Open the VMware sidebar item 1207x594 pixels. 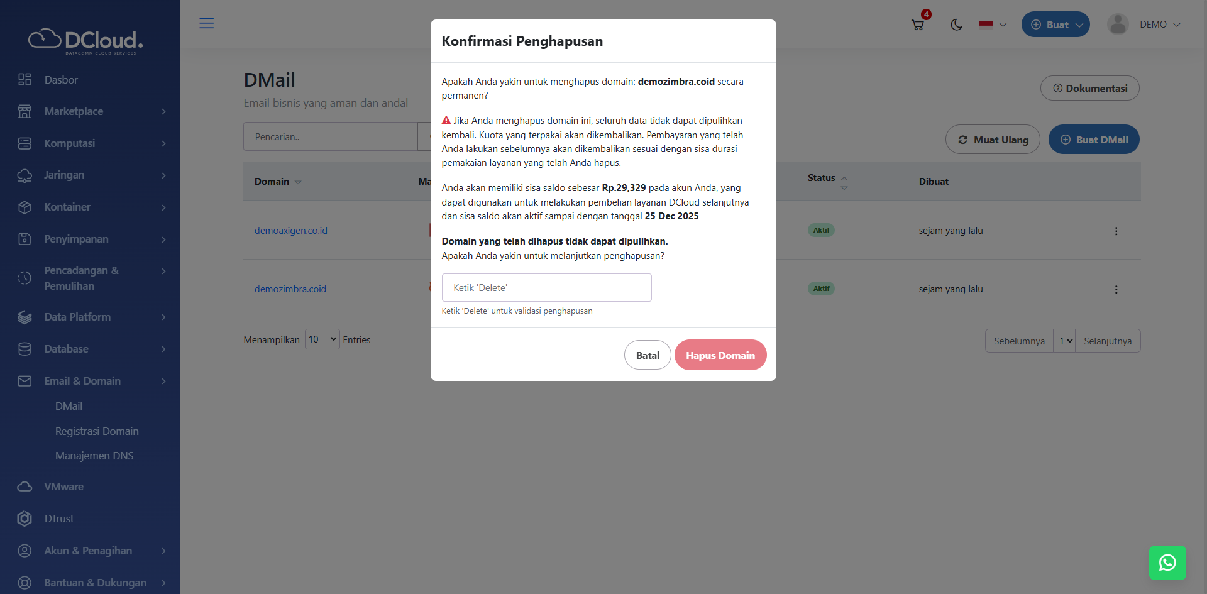[63, 487]
